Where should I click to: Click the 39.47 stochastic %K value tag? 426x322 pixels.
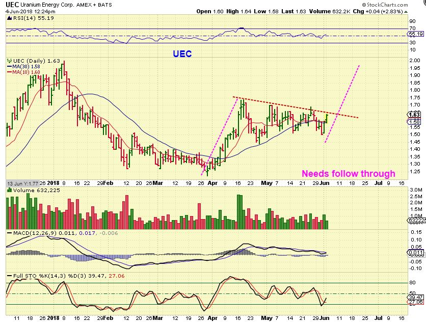tap(416, 298)
